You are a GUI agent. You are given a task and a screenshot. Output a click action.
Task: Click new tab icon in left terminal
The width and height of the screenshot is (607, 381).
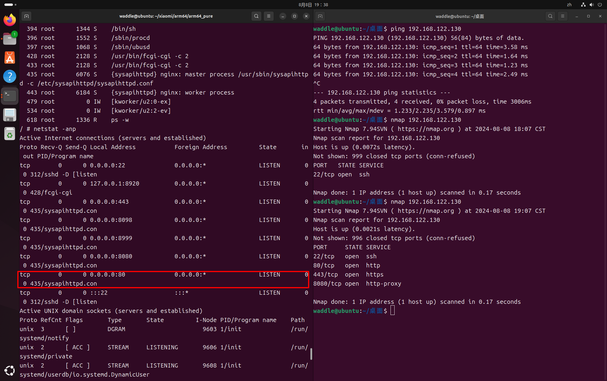26,16
